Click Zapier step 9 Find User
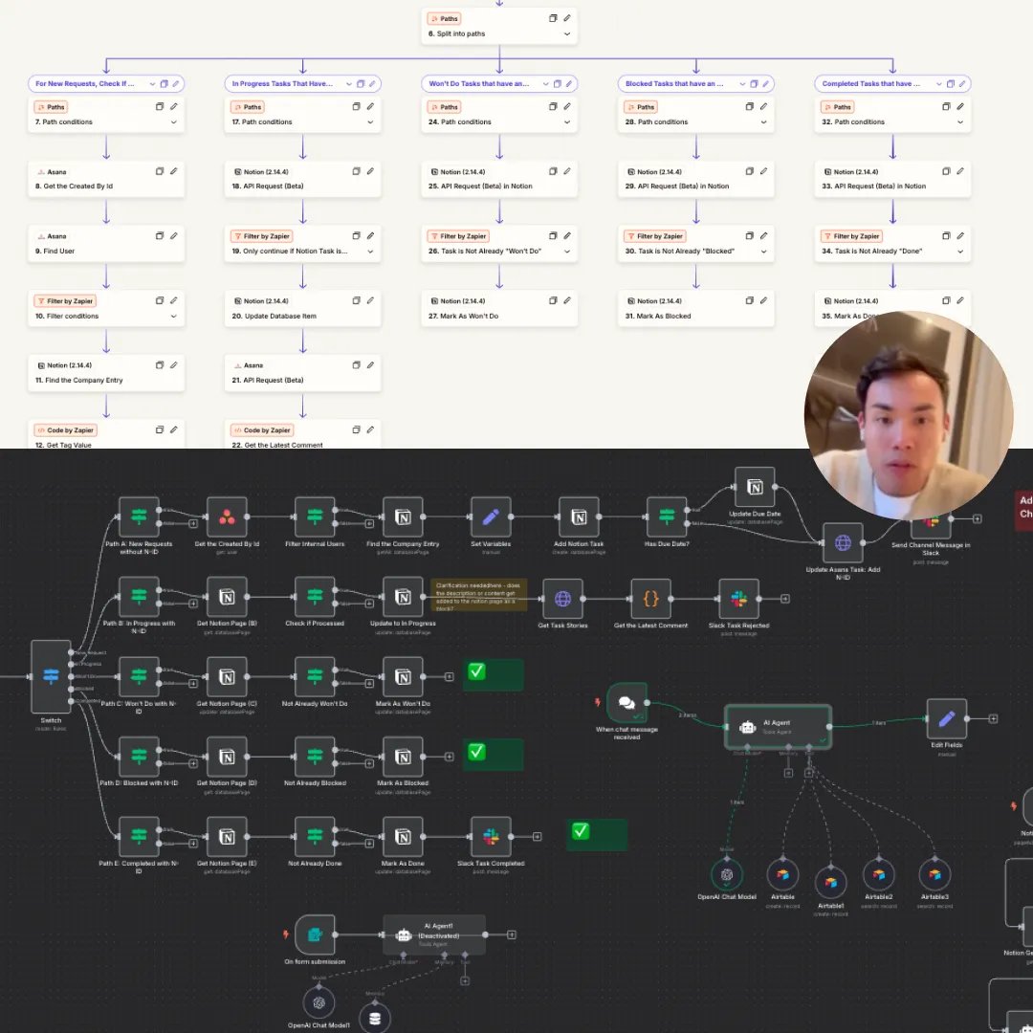The image size is (1033, 1033). (x=106, y=244)
